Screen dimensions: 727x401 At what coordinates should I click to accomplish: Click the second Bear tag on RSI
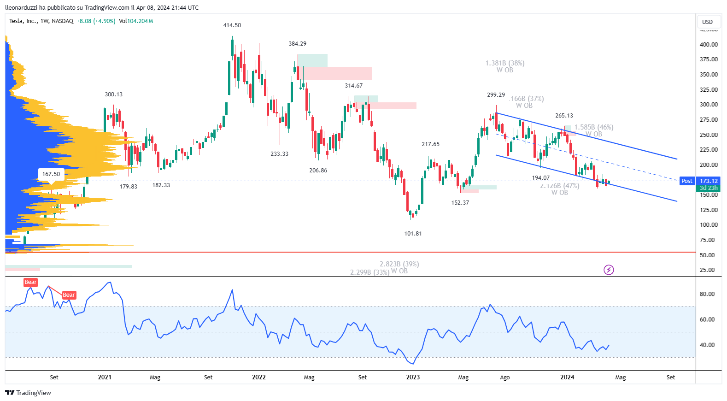pyautogui.click(x=69, y=295)
